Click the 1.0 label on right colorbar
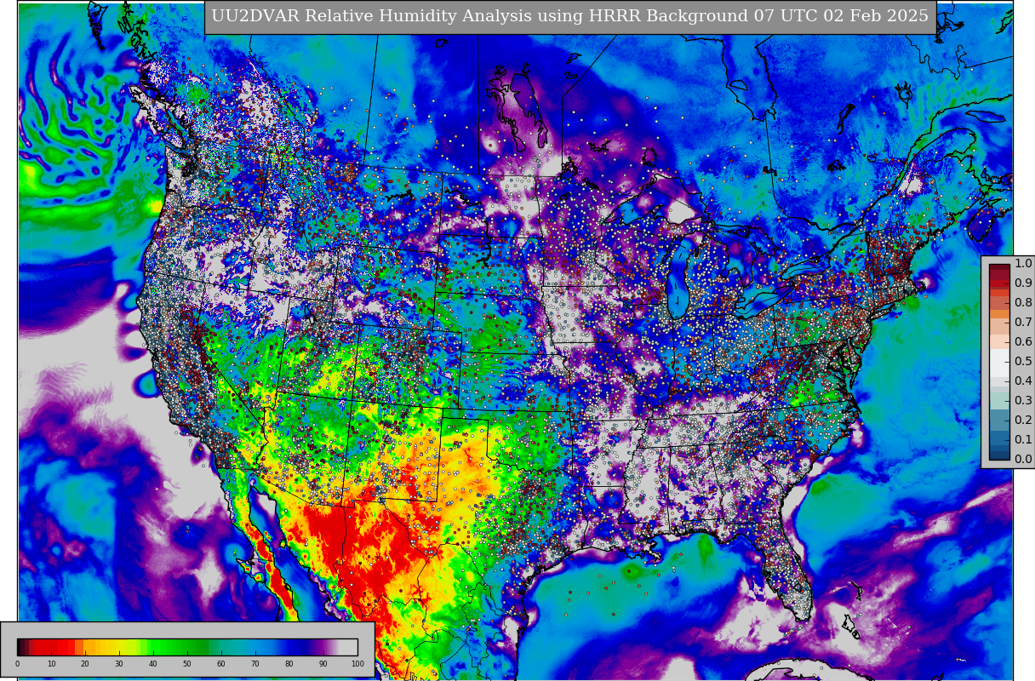Viewport: 1035px width, 681px height. click(x=1023, y=264)
